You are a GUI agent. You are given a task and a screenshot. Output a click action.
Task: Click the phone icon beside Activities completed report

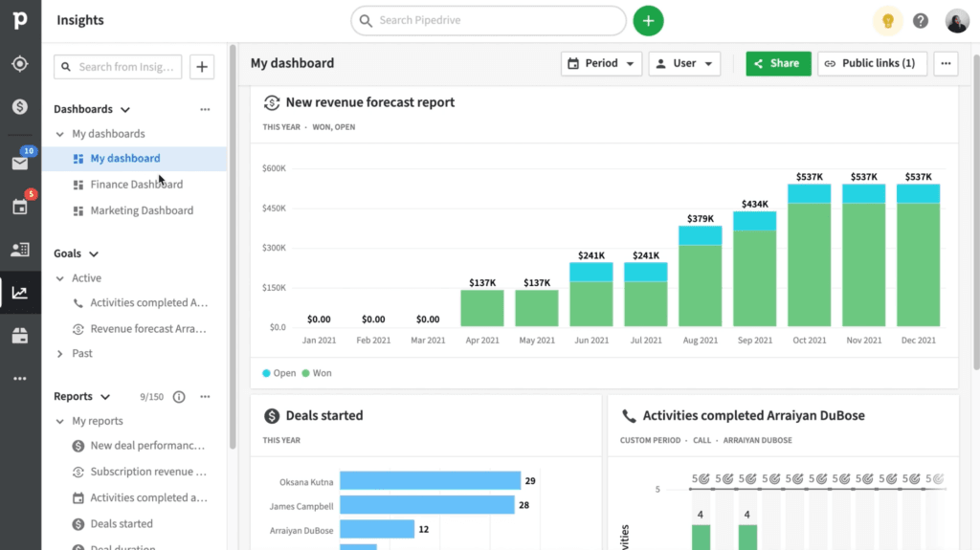tap(629, 416)
